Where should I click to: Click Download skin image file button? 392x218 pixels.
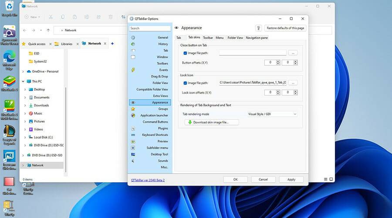pyautogui.click(x=212, y=122)
